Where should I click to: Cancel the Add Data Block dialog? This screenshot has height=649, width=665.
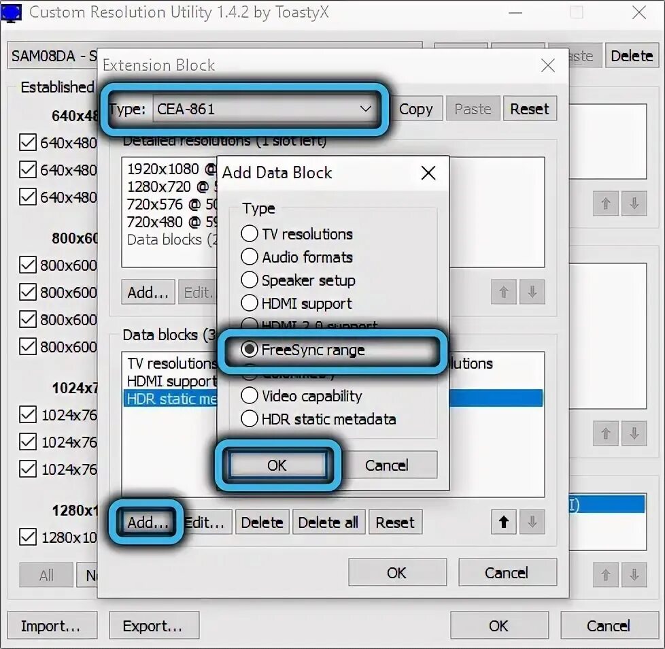(387, 465)
